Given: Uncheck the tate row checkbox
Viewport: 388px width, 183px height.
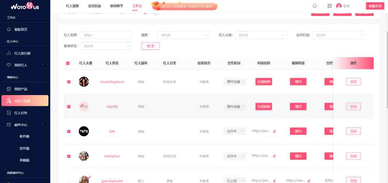Looking at the screenshot, I should pyautogui.click(x=69, y=131).
